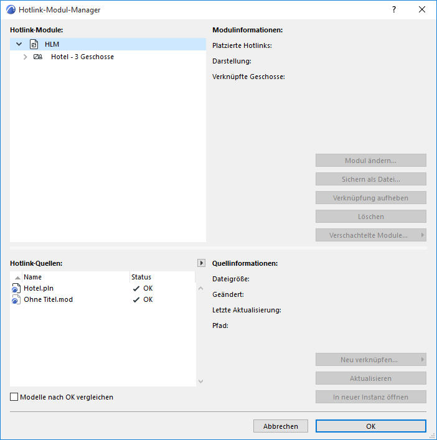Click the Aktualisieren button
This screenshot has width=437, height=440.
[371, 378]
